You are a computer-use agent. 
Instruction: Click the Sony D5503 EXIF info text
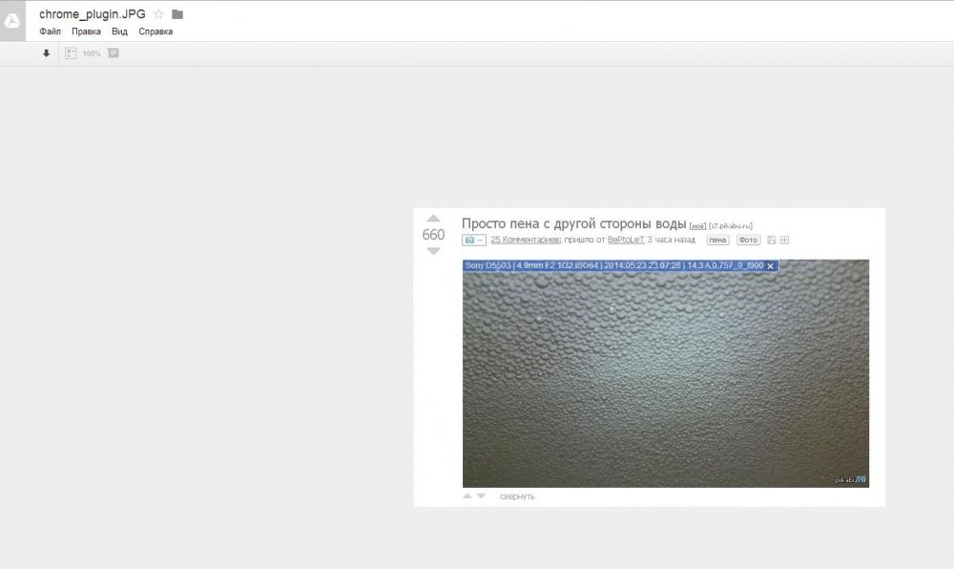(613, 265)
